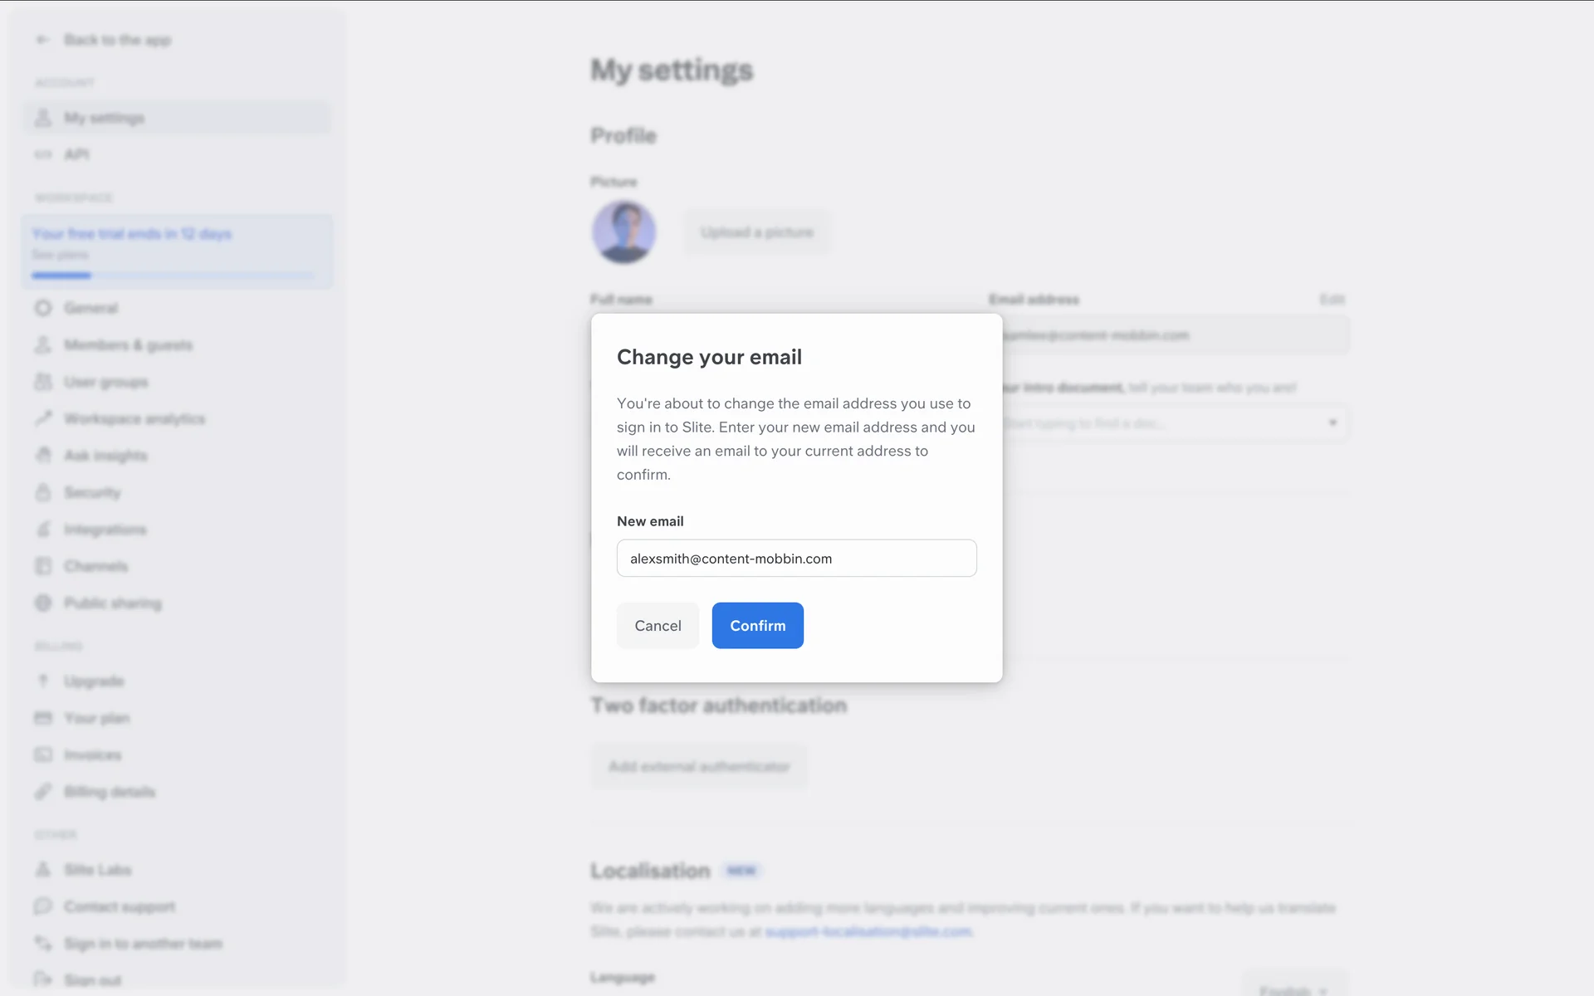Click the General settings gear icon
This screenshot has width=1594, height=996.
[43, 308]
